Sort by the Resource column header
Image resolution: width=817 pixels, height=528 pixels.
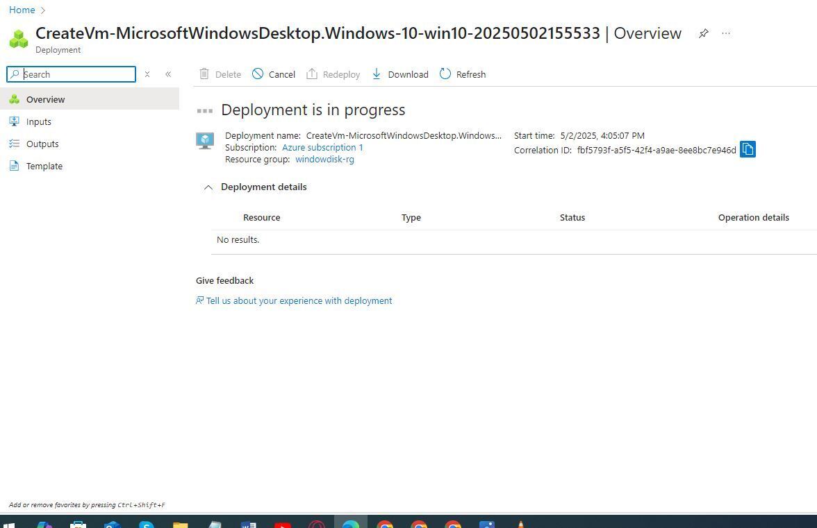coord(261,217)
